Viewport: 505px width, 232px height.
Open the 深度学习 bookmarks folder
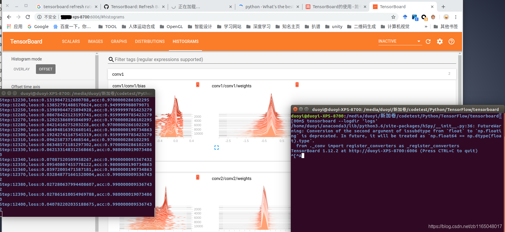258,27
